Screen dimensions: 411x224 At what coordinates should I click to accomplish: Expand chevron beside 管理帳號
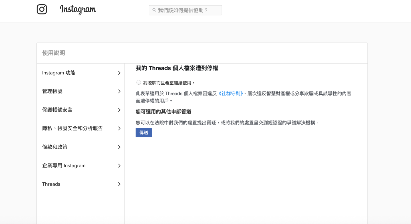click(119, 91)
